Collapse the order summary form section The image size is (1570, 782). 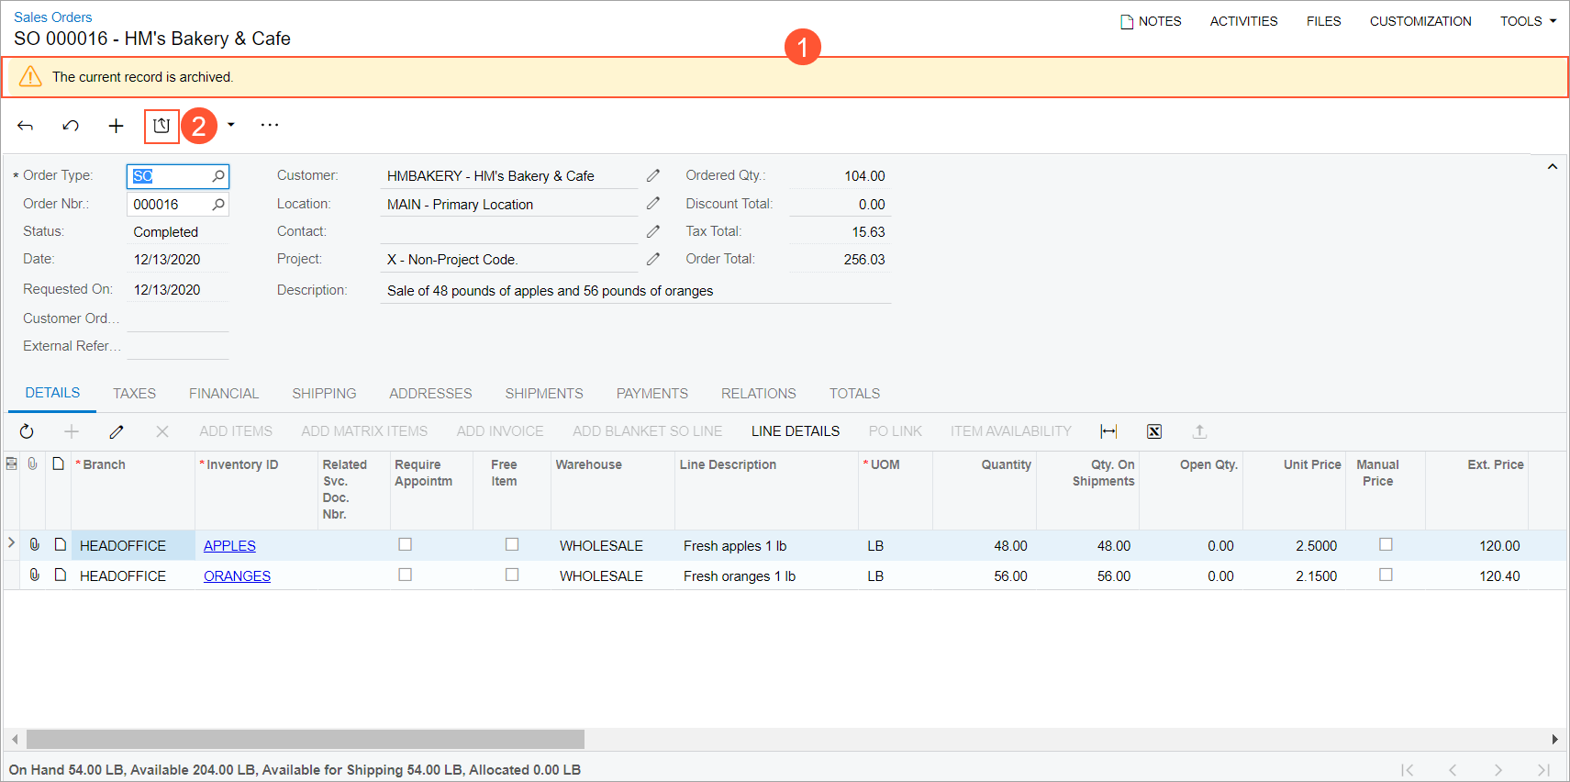click(1552, 167)
